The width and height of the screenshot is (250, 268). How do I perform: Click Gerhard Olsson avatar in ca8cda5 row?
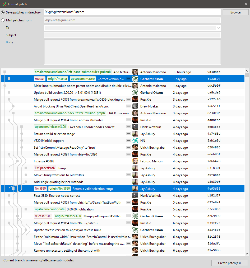(x=135, y=92)
